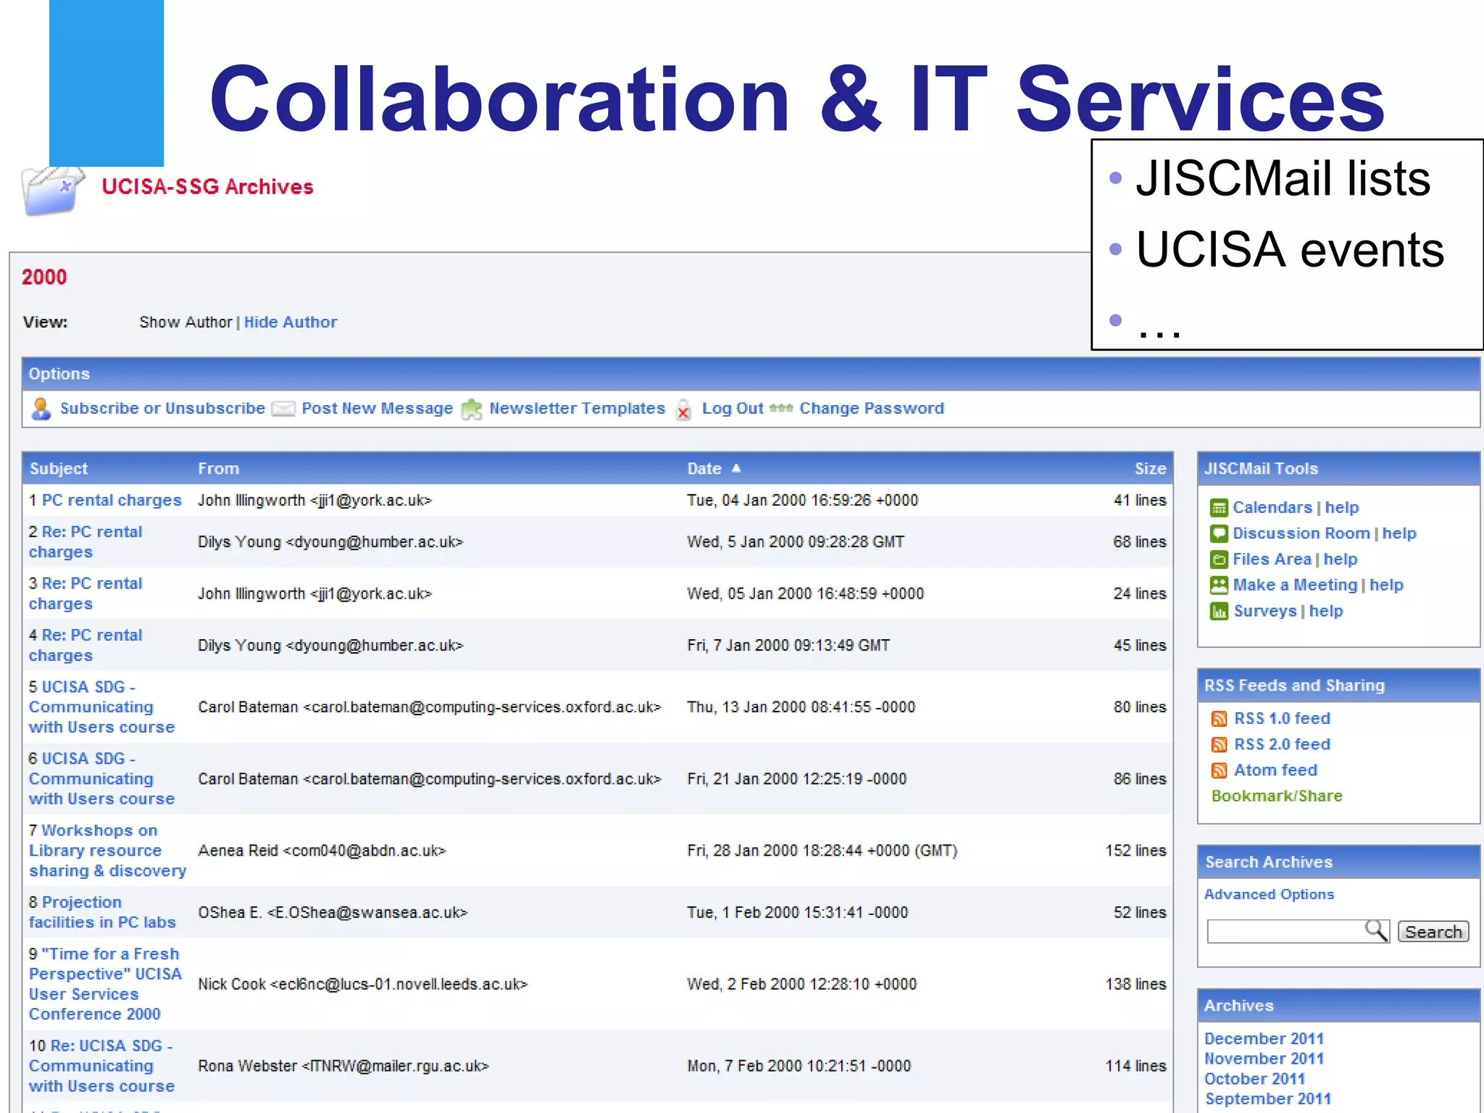This screenshot has width=1484, height=1113.
Task: Click the Make a Meeting people icon
Action: (x=1219, y=585)
